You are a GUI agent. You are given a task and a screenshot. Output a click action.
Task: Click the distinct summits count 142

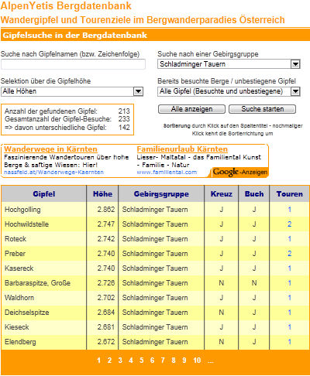coord(124,128)
